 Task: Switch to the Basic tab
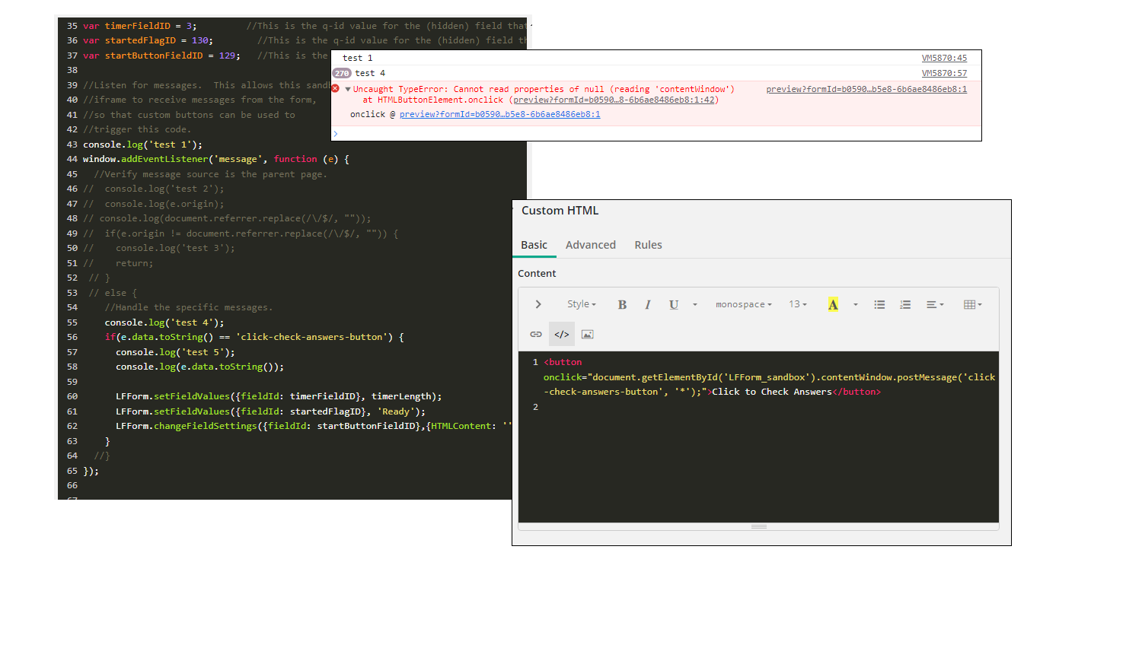coord(534,245)
